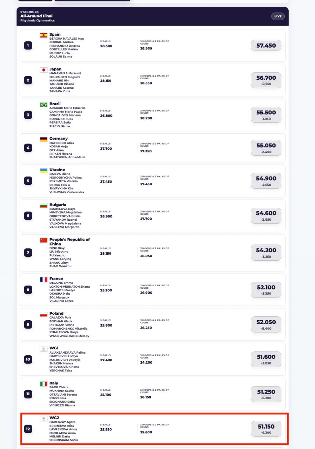Open the People's Republic of China team row
The image size is (315, 449).
coord(153,253)
